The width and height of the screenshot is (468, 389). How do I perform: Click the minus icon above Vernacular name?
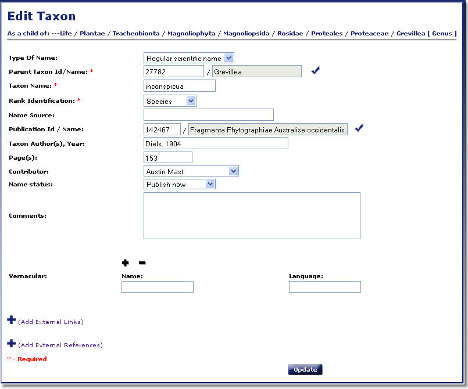142,263
